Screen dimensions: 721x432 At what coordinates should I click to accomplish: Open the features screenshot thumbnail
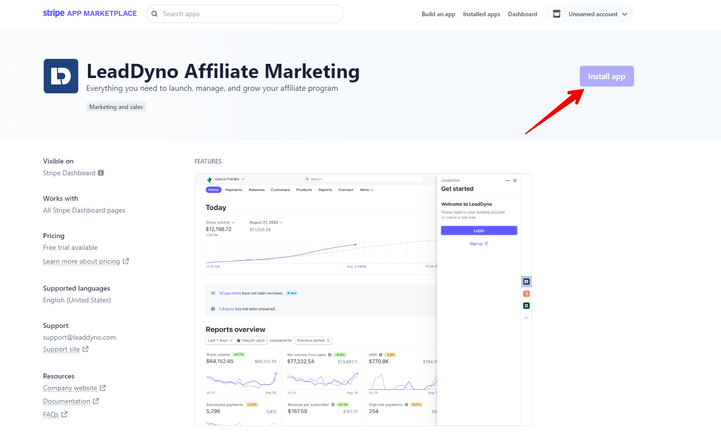coord(363,299)
